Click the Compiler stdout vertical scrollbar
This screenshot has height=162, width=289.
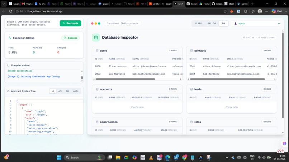(82, 78)
